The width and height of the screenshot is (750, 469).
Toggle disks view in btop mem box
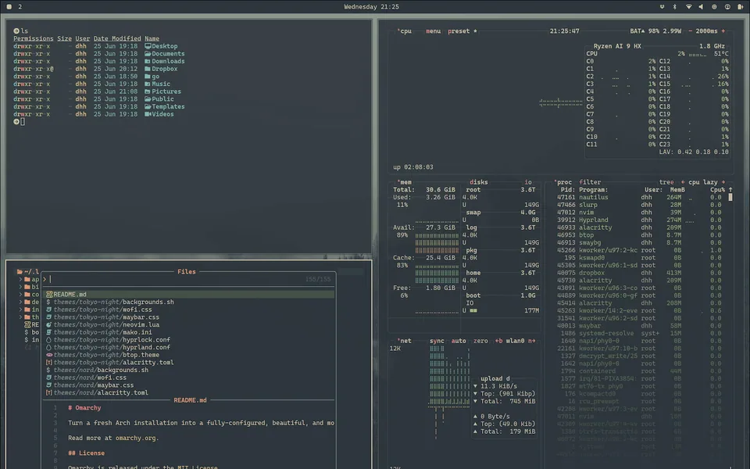coord(479,182)
